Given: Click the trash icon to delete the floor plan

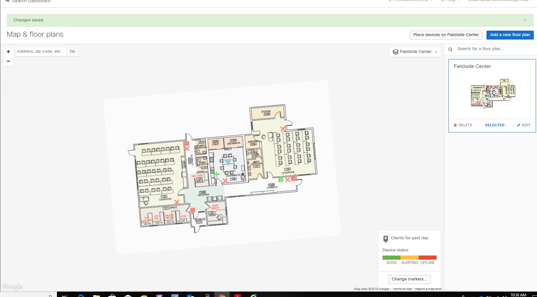Looking at the screenshot, I should point(455,125).
